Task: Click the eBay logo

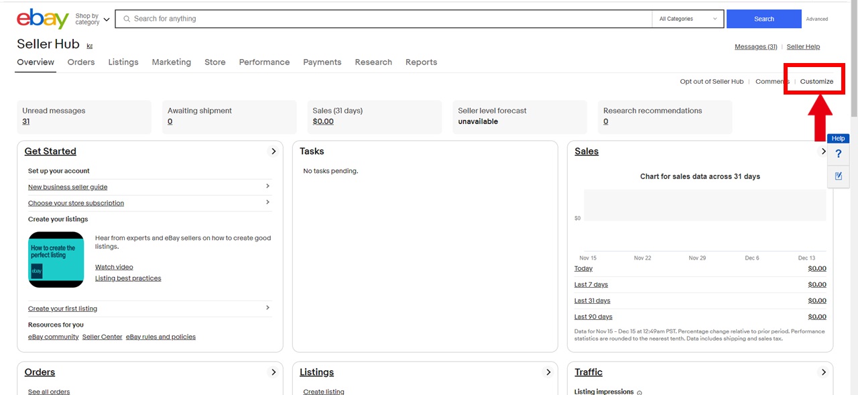Action: [43, 19]
